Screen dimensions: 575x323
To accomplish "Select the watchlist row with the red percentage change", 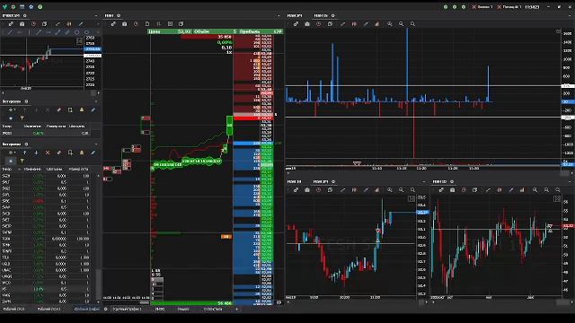I will tap(46, 201).
